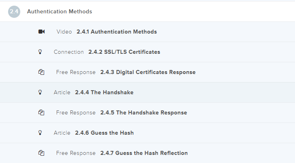Open 2.4.5 The Handshake Response

pos(144,112)
